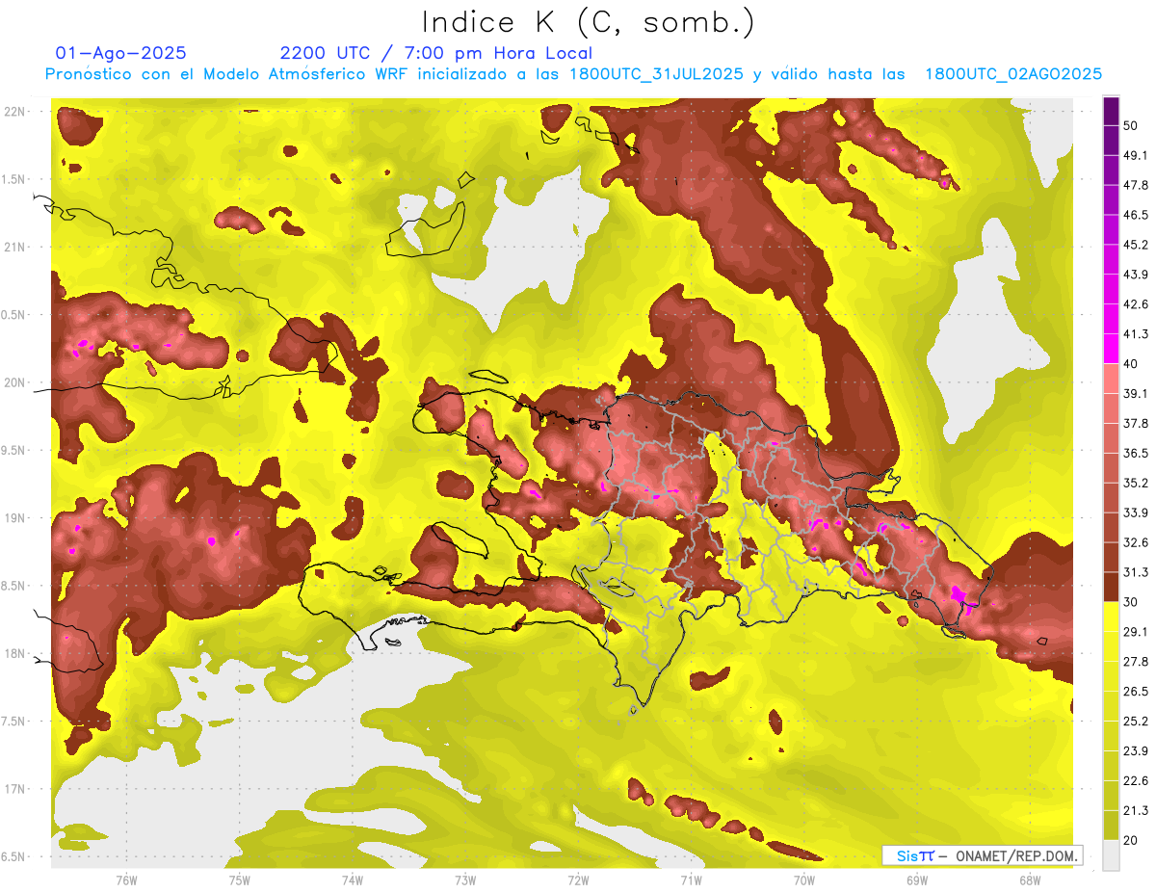
Task: Click longitude axis label '71W'
Action: [x=691, y=880]
